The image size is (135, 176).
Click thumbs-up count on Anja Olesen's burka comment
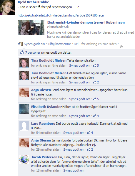pos(90,149)
